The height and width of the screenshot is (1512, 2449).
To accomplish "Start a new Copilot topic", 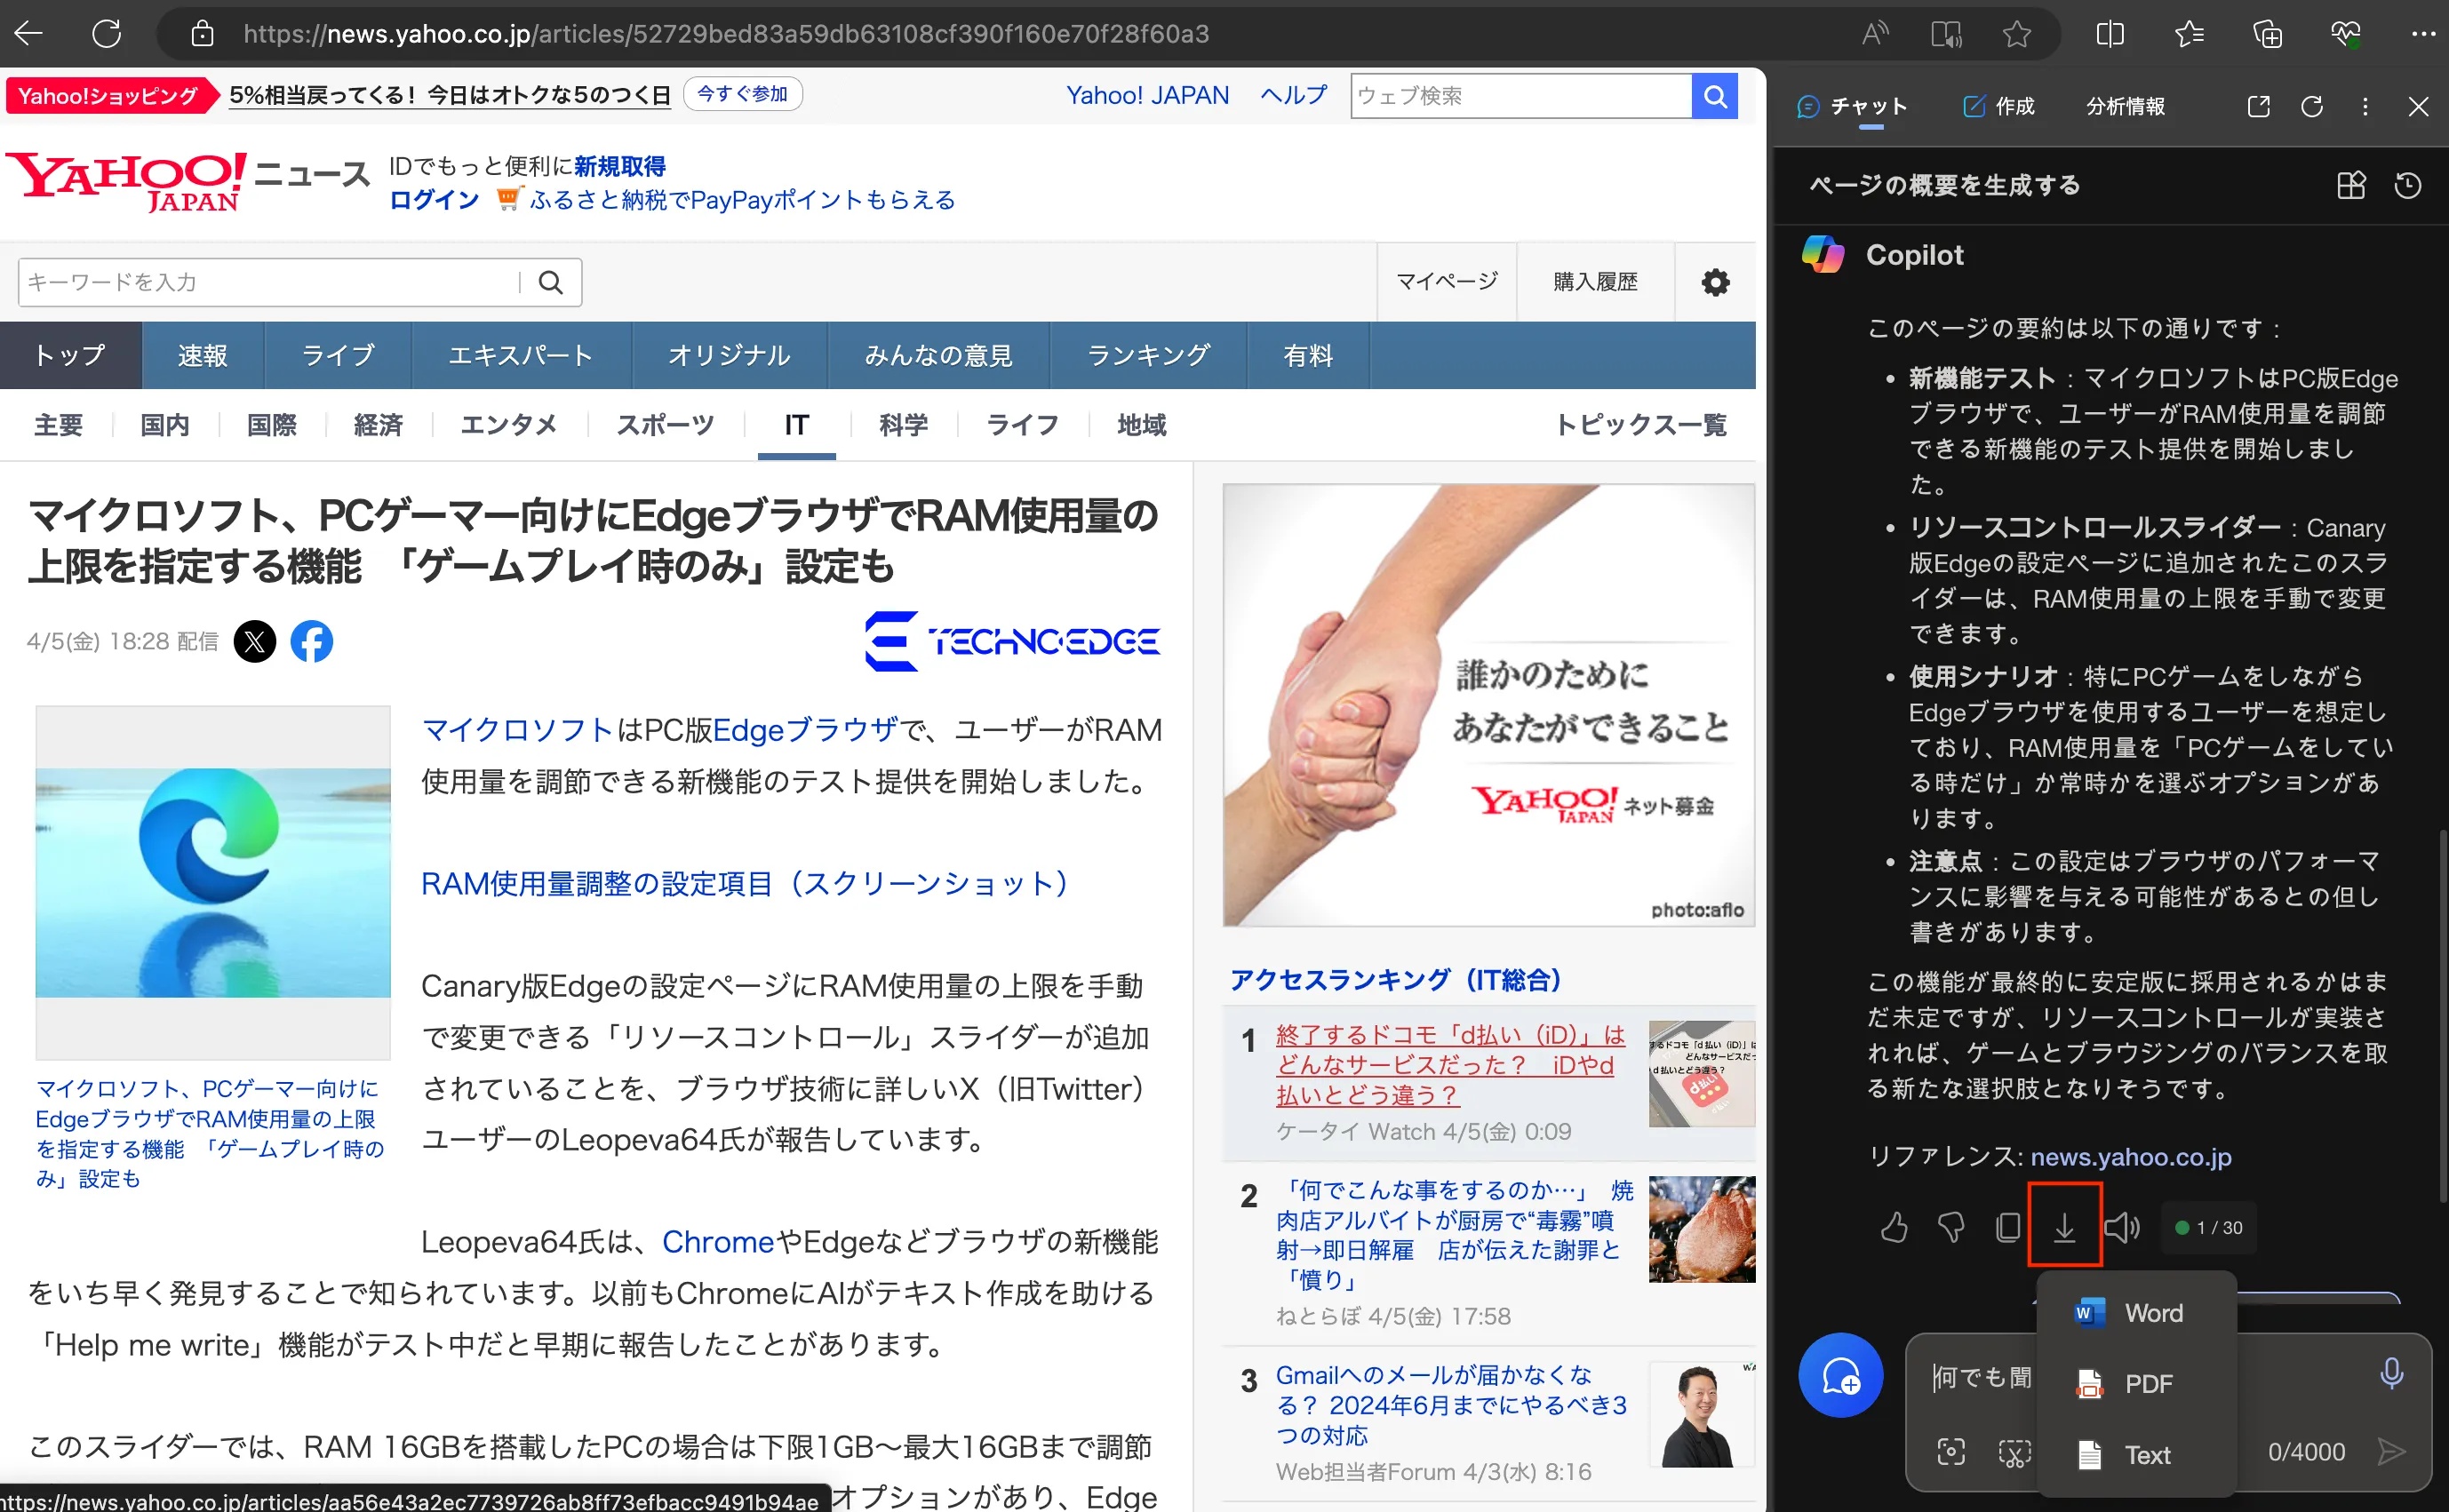I will [1840, 1376].
